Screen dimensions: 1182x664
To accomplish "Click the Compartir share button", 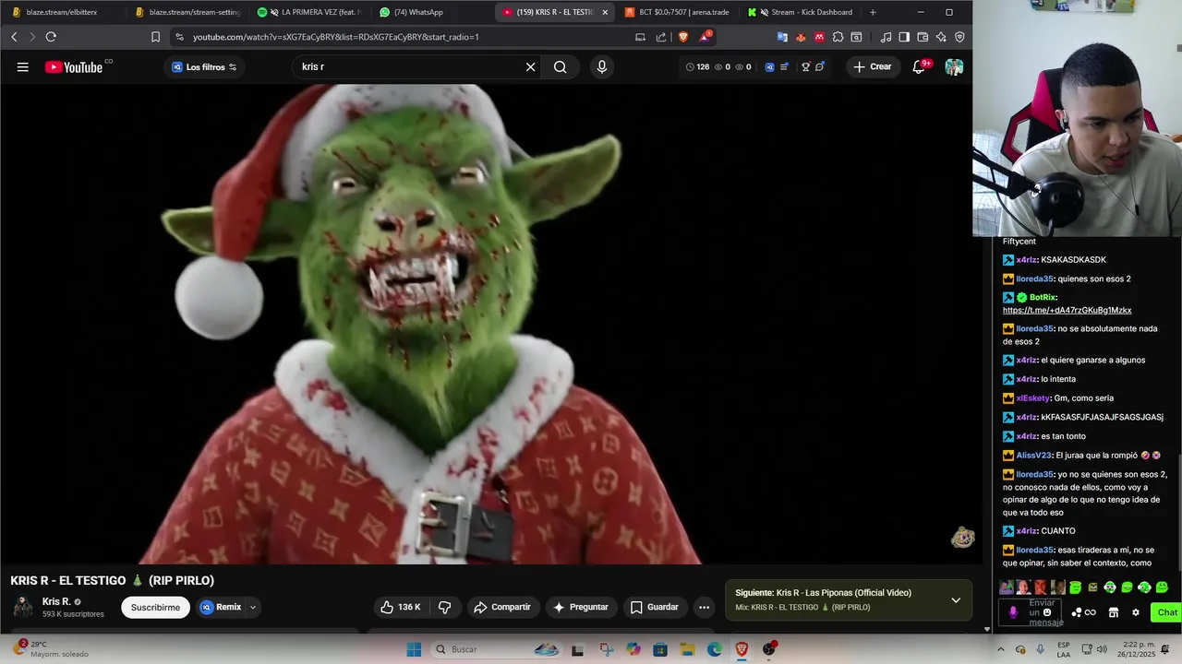I will pyautogui.click(x=501, y=607).
